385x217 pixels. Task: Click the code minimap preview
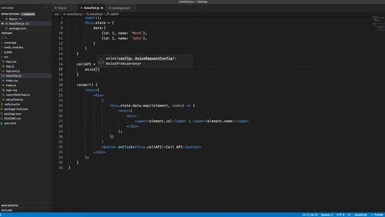point(378,24)
